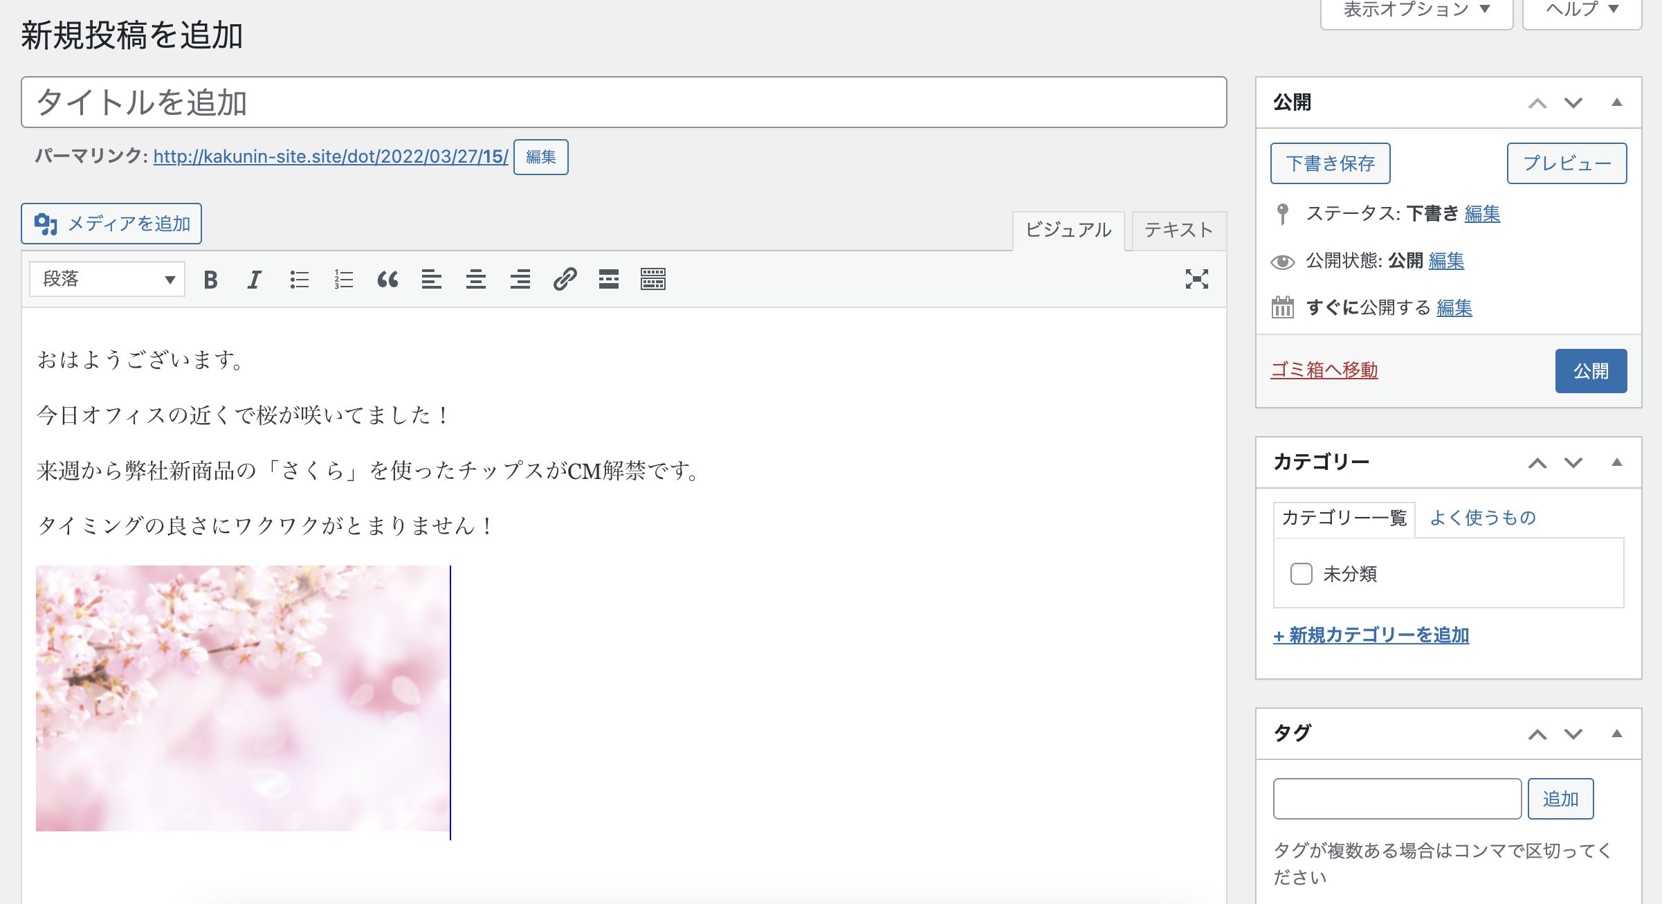Click the タイトルを追加 title field
The width and height of the screenshot is (1662, 904).
point(624,102)
